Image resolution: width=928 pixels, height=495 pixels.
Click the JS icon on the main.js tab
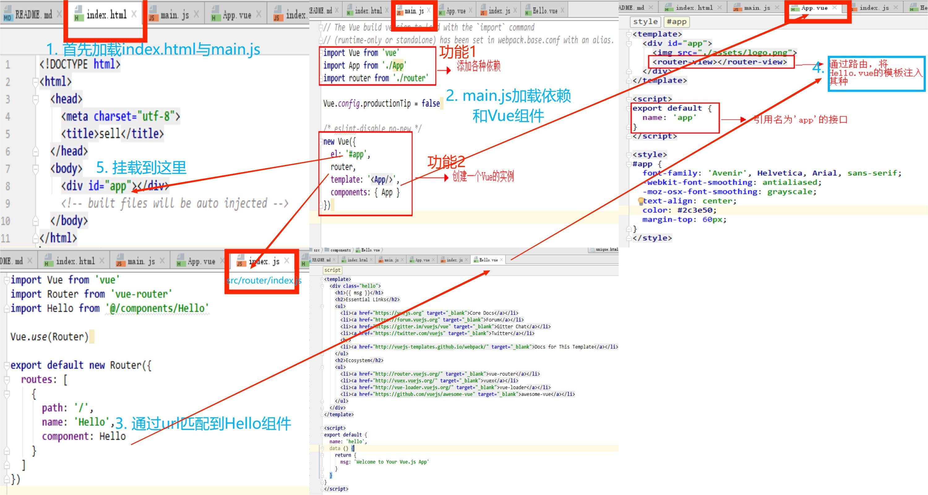153,15
